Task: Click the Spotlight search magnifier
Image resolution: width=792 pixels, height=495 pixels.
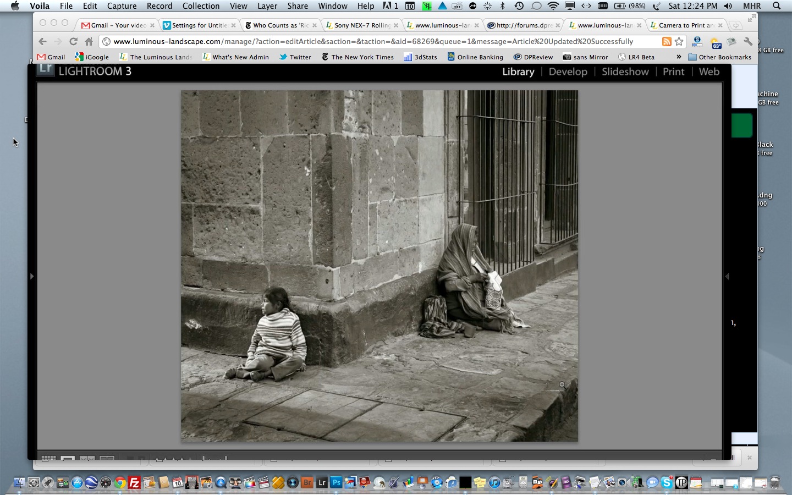Action: [777, 6]
